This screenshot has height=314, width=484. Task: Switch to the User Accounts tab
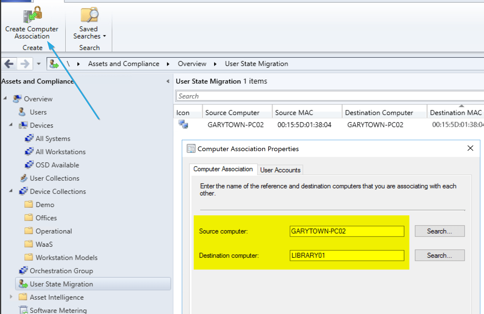(x=280, y=170)
